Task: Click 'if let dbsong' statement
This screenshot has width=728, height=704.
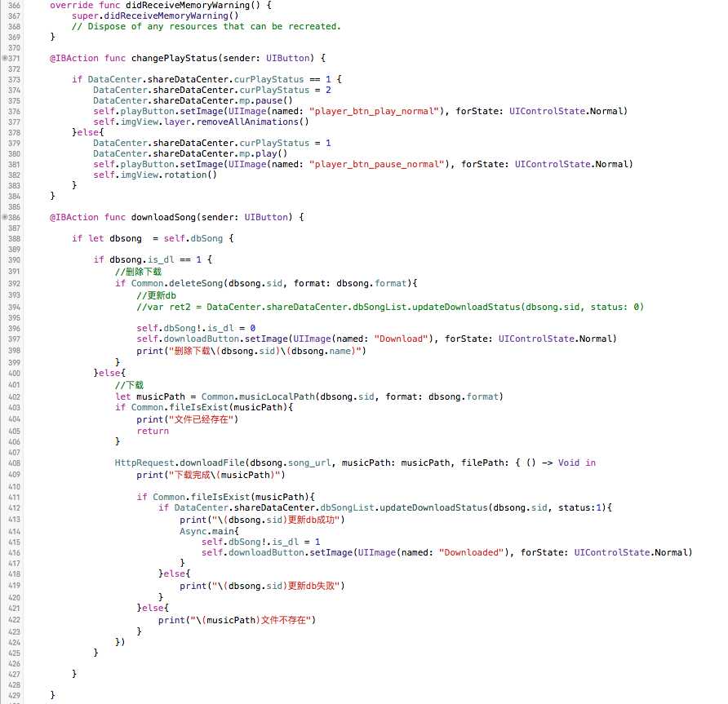Action: click(107, 238)
